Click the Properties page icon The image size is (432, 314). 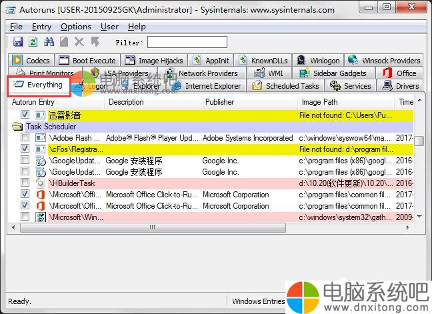[64, 42]
